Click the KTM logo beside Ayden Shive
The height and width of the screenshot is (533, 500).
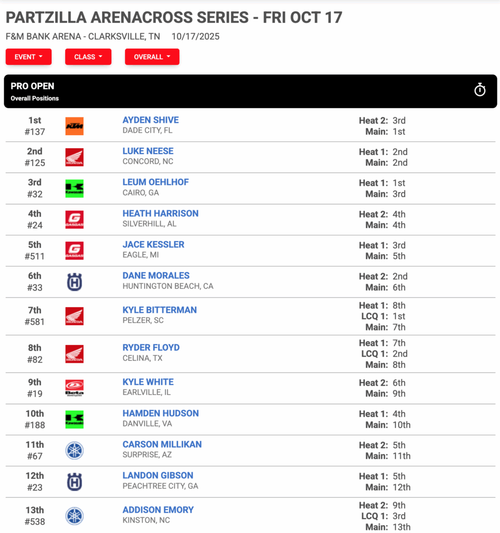point(74,126)
